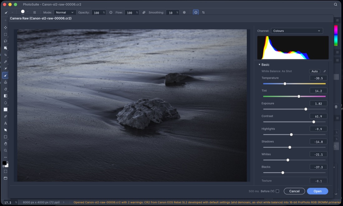This screenshot has width=343, height=206.
Task: Toggle symmetry options button
Action: pos(203,12)
